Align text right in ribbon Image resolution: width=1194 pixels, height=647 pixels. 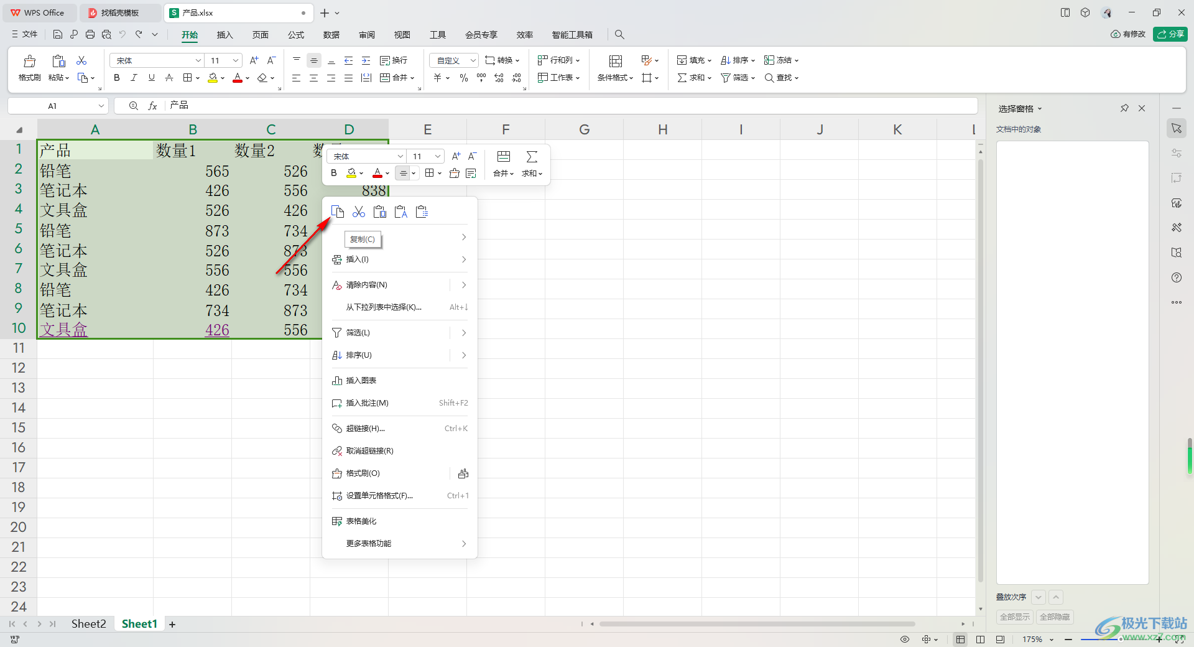pyautogui.click(x=331, y=78)
